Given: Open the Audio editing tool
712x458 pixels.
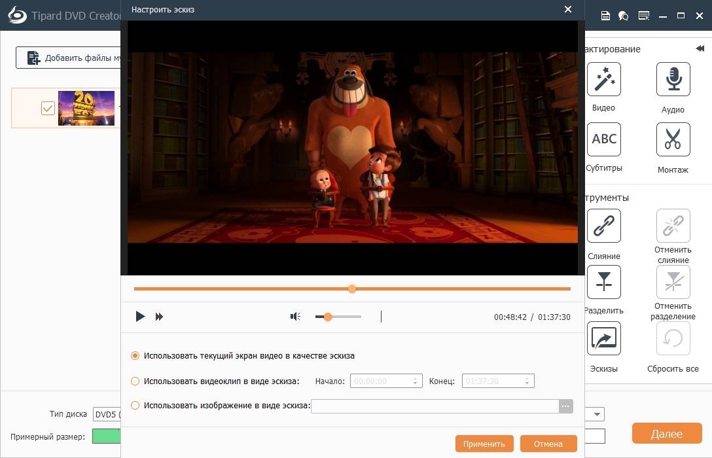Looking at the screenshot, I should click(x=673, y=79).
